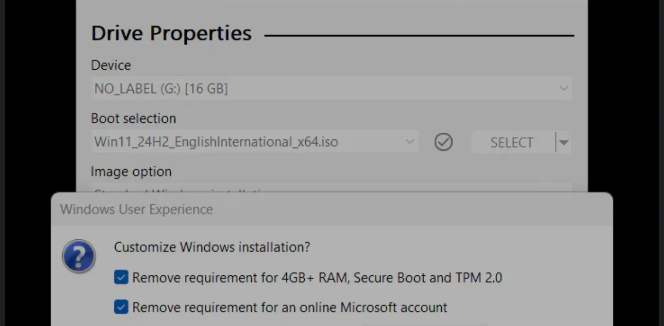664x326 pixels.
Task: Open the SELECT button's split dropdown arrow
Action: (563, 142)
